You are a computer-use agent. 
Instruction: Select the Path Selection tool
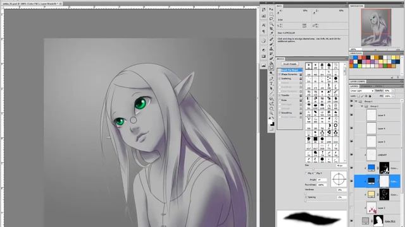point(271,88)
